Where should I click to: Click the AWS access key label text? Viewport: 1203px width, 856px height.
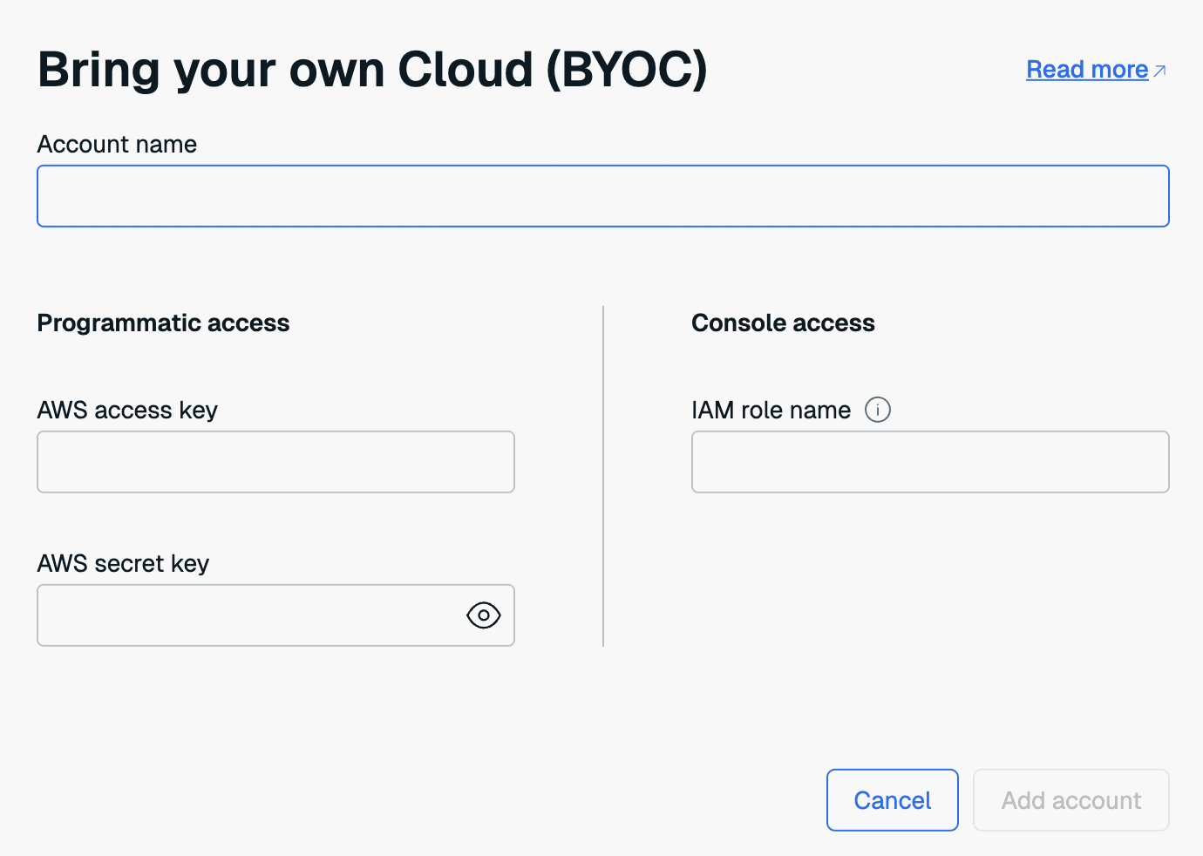click(x=127, y=411)
